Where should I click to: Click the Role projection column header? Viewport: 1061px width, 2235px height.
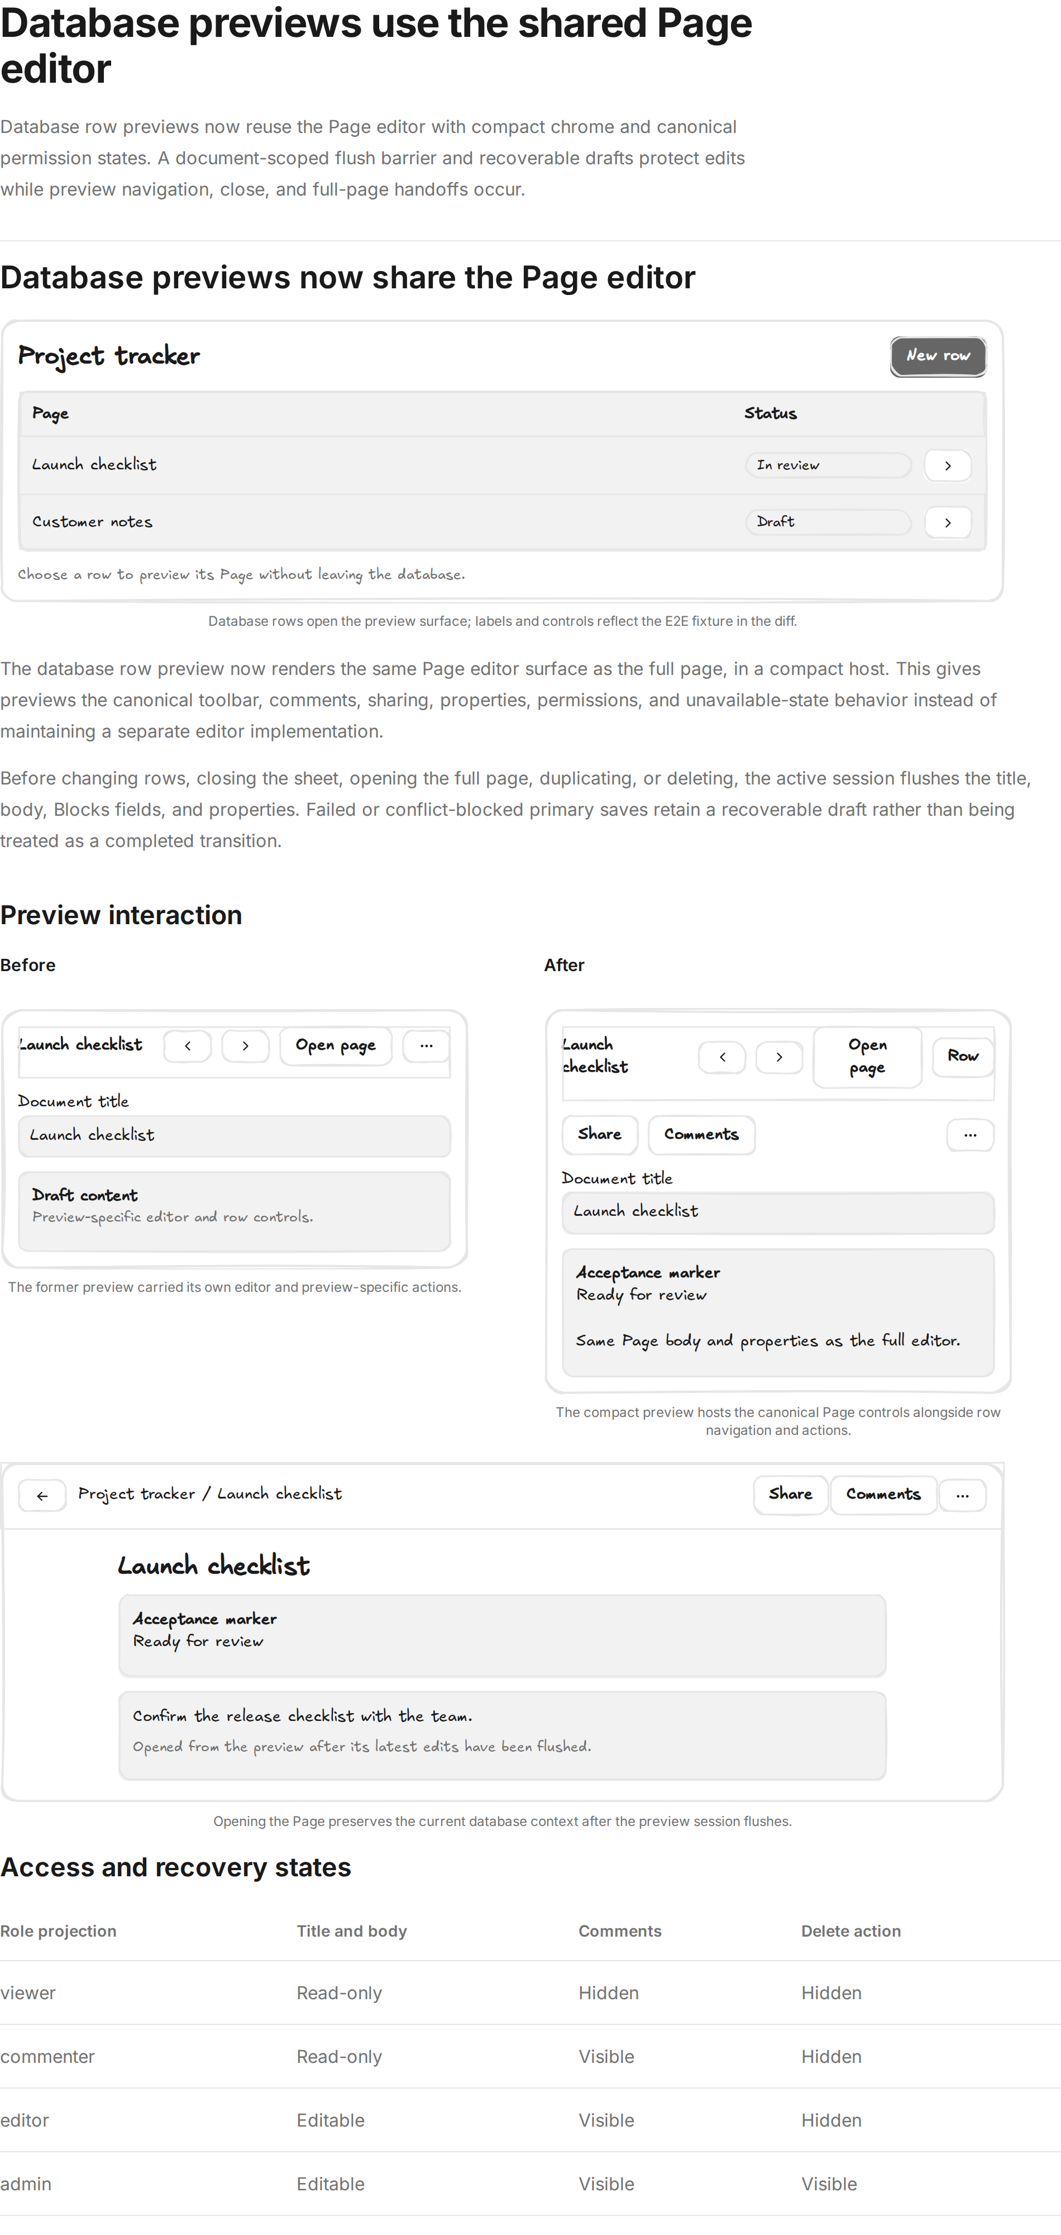coord(58,1930)
